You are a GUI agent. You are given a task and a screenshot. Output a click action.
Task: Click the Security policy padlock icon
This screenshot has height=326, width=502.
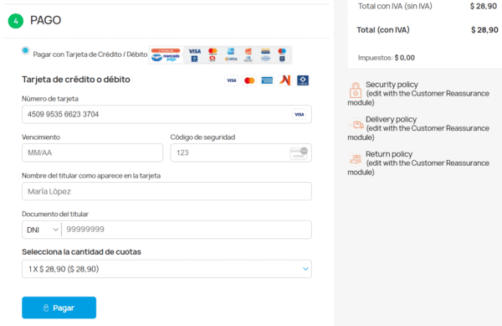point(356,90)
